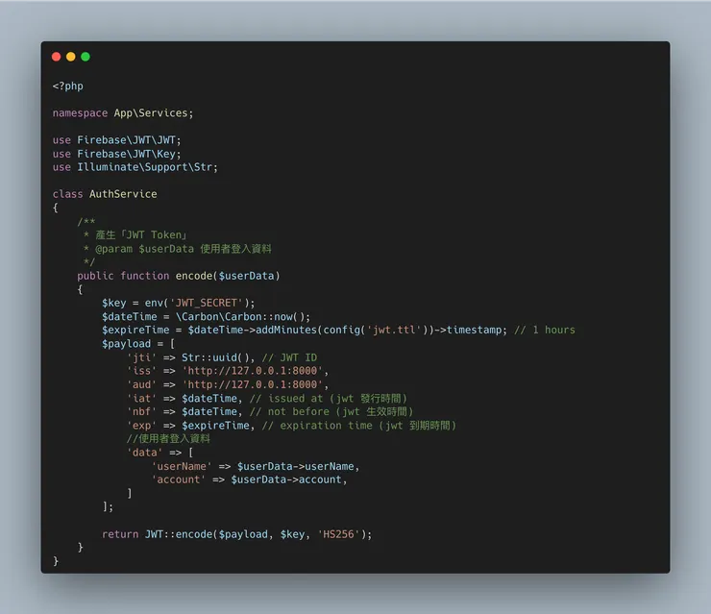This screenshot has width=711, height=614.
Task: Click the 'data' => [ line
Action: [160, 453]
